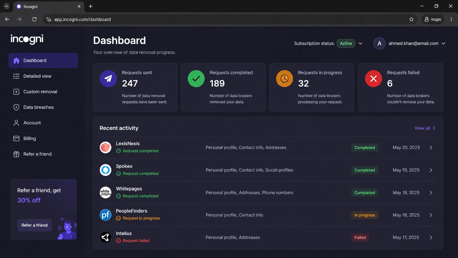Open Custom removal page
Screen dimensions: 458x258
pos(43,92)
